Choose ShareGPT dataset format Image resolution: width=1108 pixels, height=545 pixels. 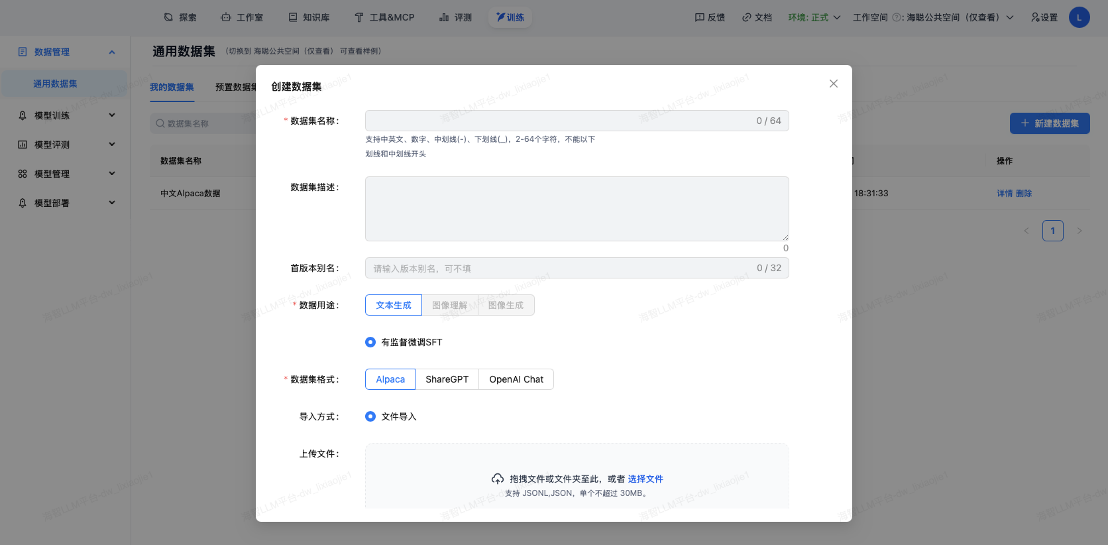447,379
